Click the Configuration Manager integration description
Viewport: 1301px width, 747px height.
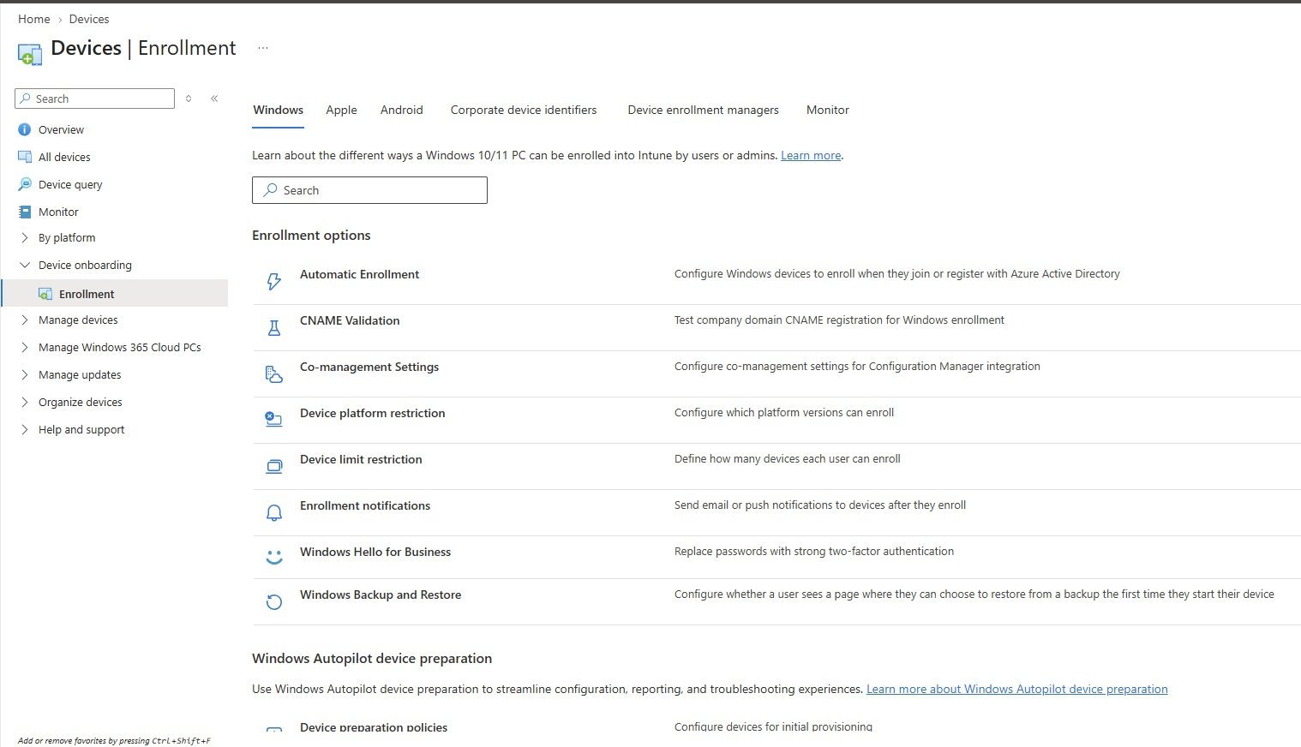pyautogui.click(x=857, y=367)
